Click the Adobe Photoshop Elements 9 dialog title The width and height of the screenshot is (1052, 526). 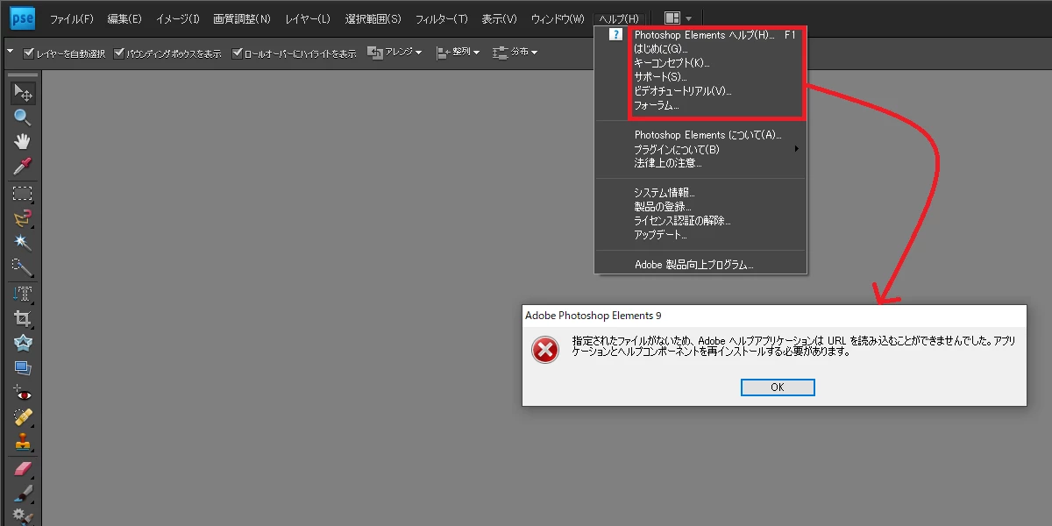593,315
